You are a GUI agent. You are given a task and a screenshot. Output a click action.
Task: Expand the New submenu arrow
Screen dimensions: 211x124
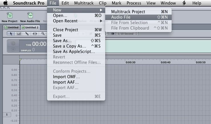pos(101,10)
